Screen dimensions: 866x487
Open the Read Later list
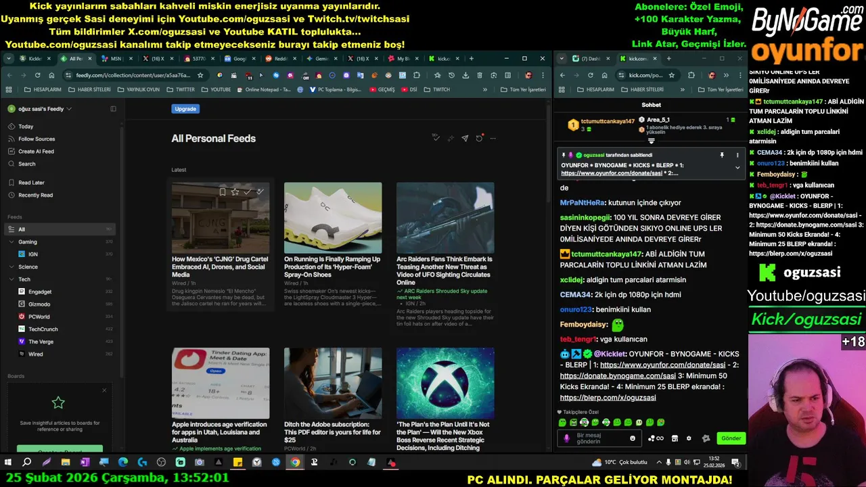pos(31,183)
